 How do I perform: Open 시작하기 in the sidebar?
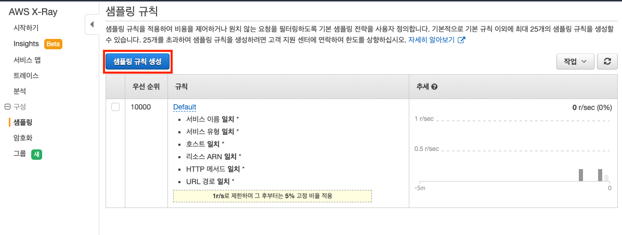tap(26, 28)
